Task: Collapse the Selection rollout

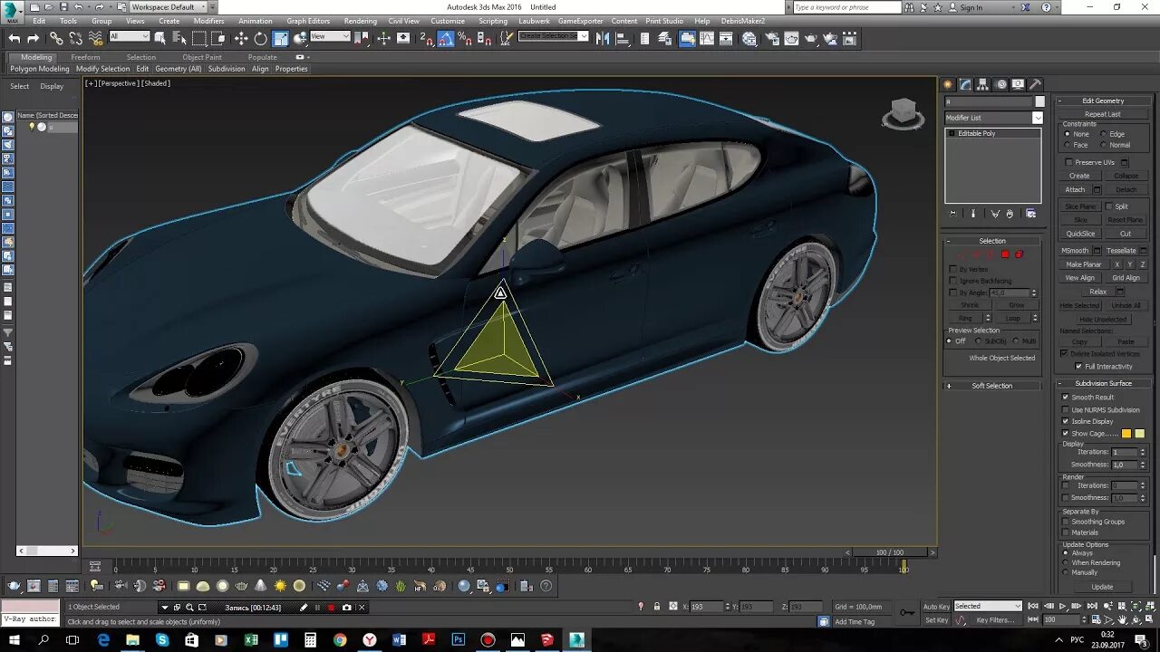Action: tap(992, 241)
